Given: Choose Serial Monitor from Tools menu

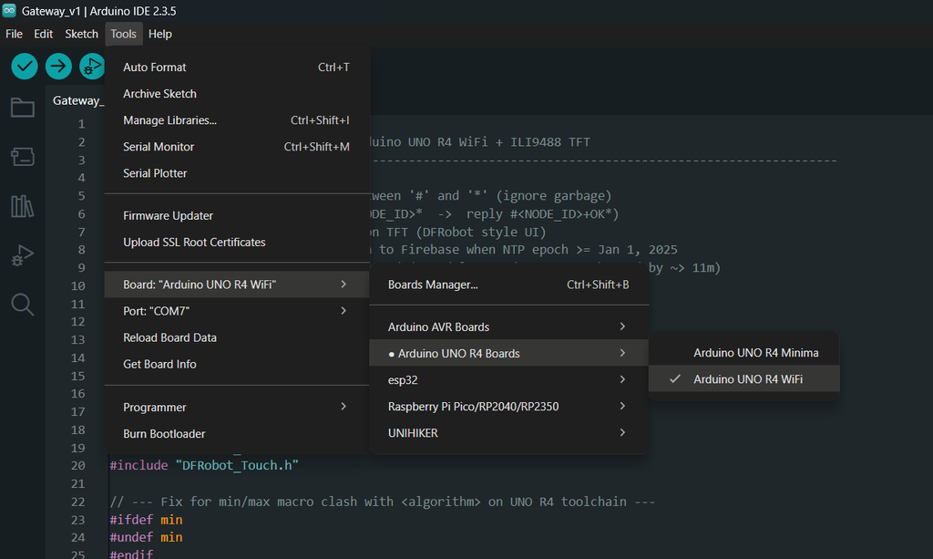Looking at the screenshot, I should click(159, 147).
